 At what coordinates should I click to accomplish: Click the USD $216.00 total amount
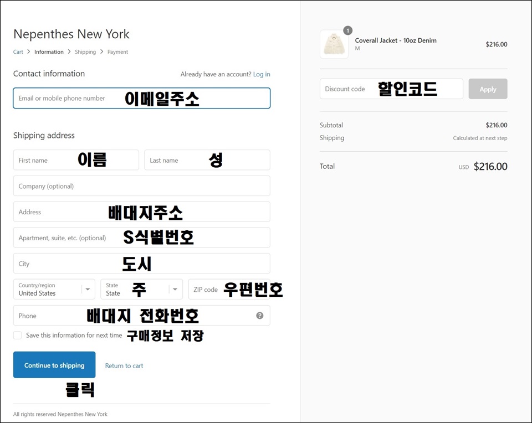pos(483,167)
